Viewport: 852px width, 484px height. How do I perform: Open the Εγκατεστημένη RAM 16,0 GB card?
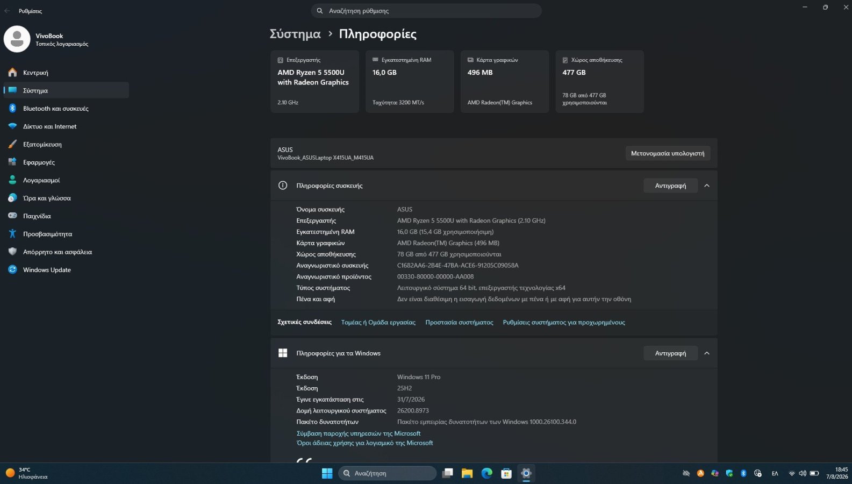pyautogui.click(x=410, y=82)
